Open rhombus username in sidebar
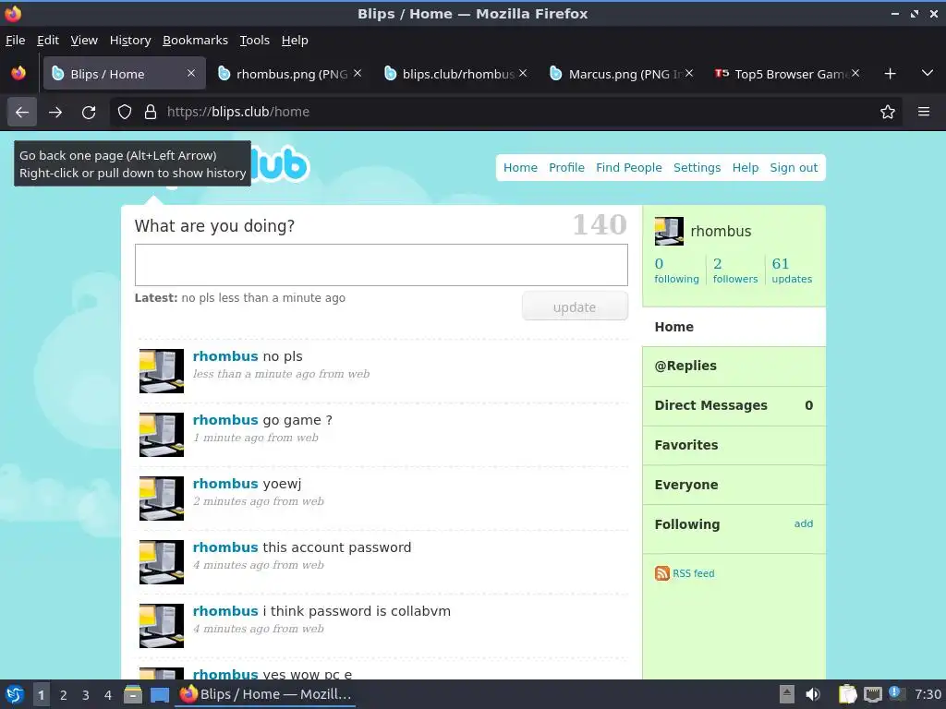Image resolution: width=946 pixels, height=709 pixels. pos(721,232)
